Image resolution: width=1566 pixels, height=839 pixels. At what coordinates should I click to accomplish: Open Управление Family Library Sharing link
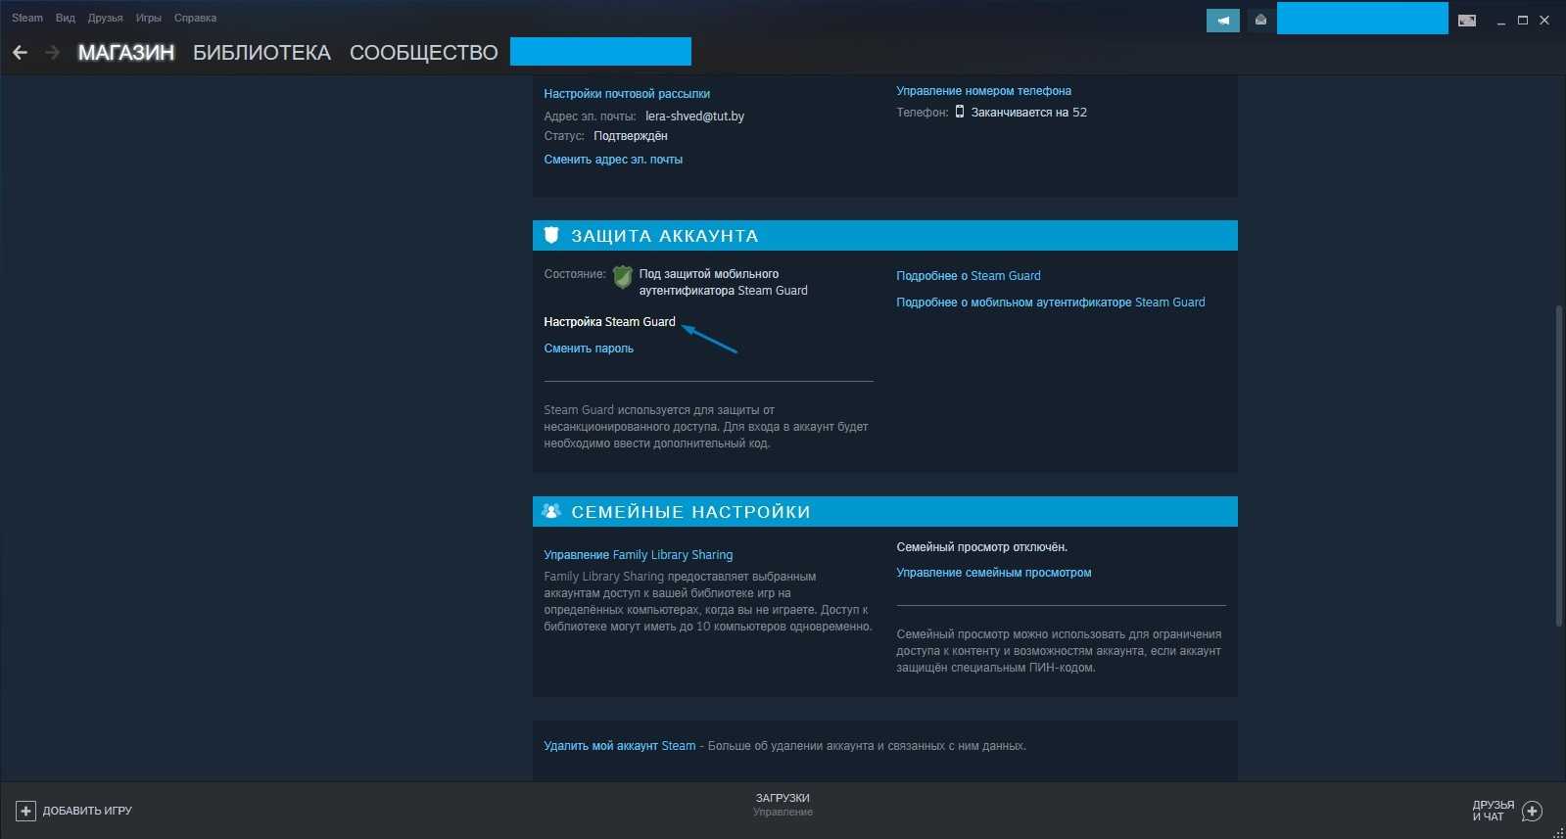pos(638,555)
